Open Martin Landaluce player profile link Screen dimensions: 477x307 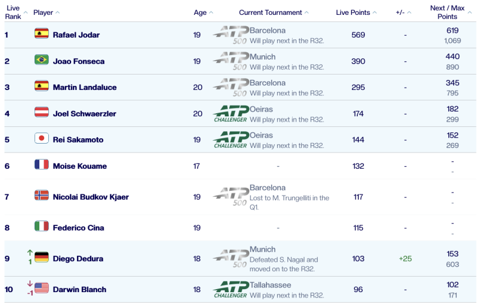[x=85, y=87]
